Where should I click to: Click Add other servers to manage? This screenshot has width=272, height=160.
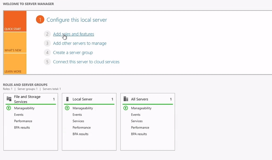(x=80, y=43)
